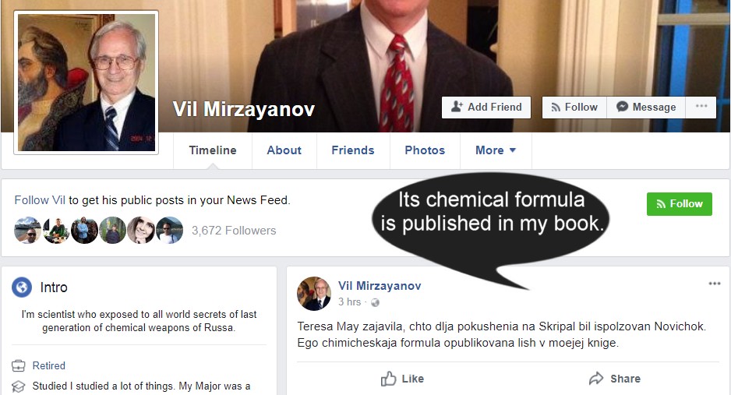Click the Share arrow icon
This screenshot has width=731, height=395.
tap(596, 378)
